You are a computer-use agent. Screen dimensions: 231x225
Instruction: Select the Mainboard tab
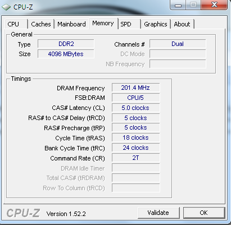71,24
